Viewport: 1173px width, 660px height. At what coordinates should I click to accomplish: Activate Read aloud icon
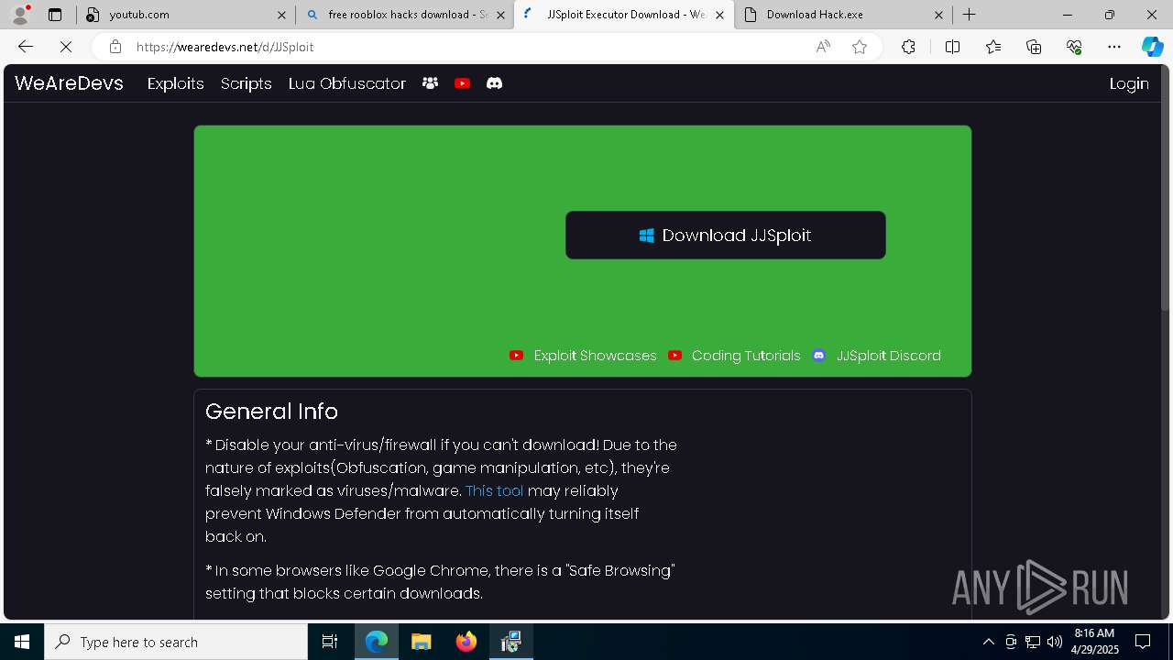tap(823, 47)
